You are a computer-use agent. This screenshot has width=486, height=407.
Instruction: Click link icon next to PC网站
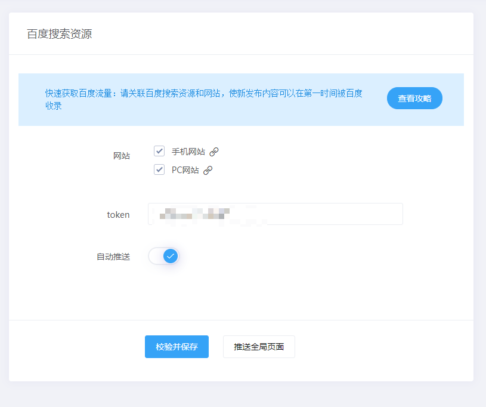coord(208,170)
